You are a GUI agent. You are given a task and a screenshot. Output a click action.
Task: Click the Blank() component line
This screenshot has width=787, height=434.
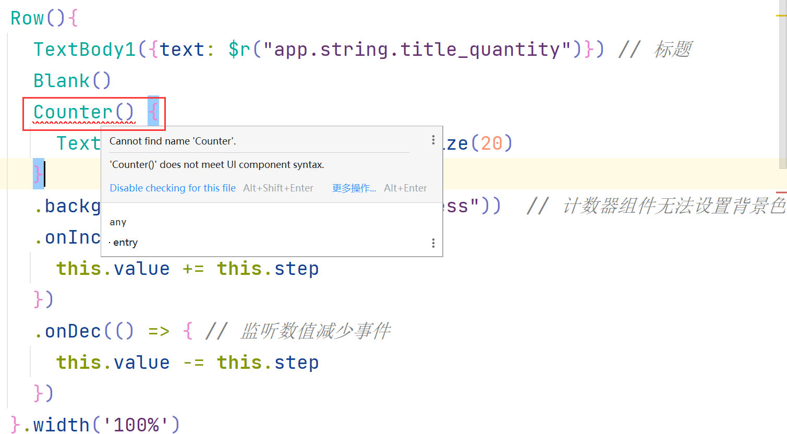click(x=72, y=81)
